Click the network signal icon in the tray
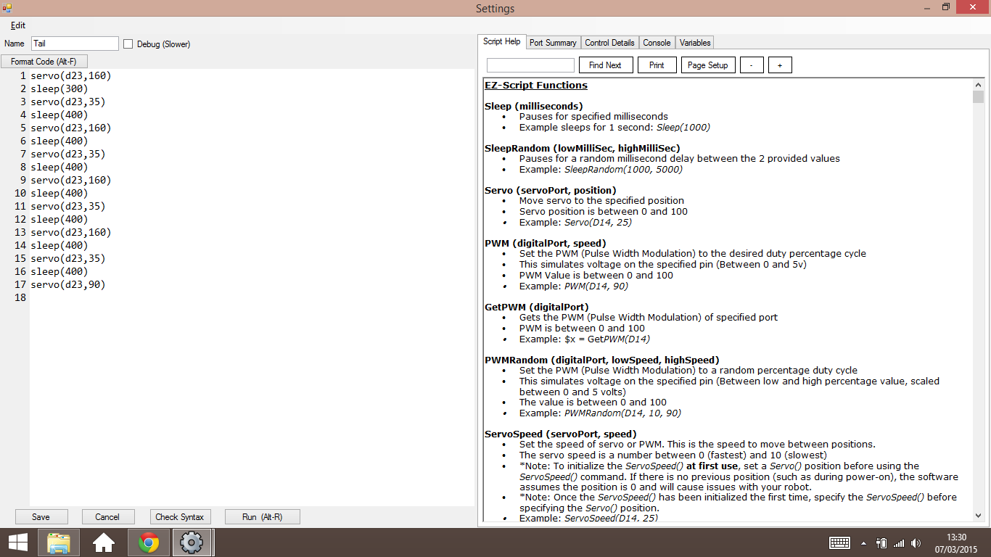The width and height of the screenshot is (991, 557). point(900,542)
